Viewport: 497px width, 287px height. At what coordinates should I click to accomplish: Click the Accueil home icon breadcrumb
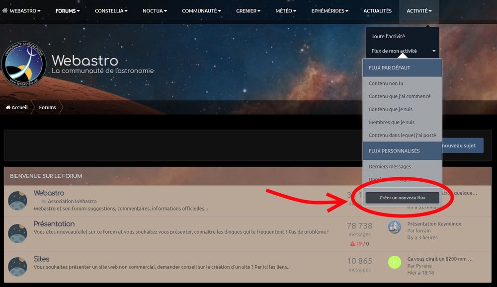(x=17, y=107)
